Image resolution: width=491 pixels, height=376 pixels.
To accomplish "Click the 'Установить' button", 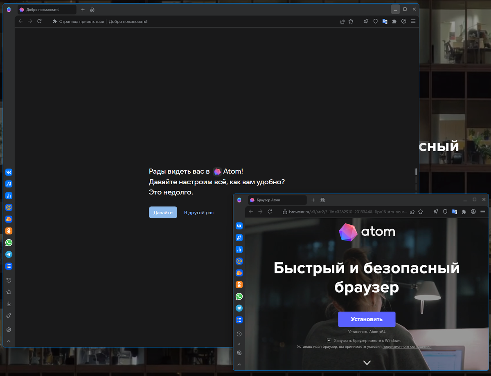I will click(367, 319).
